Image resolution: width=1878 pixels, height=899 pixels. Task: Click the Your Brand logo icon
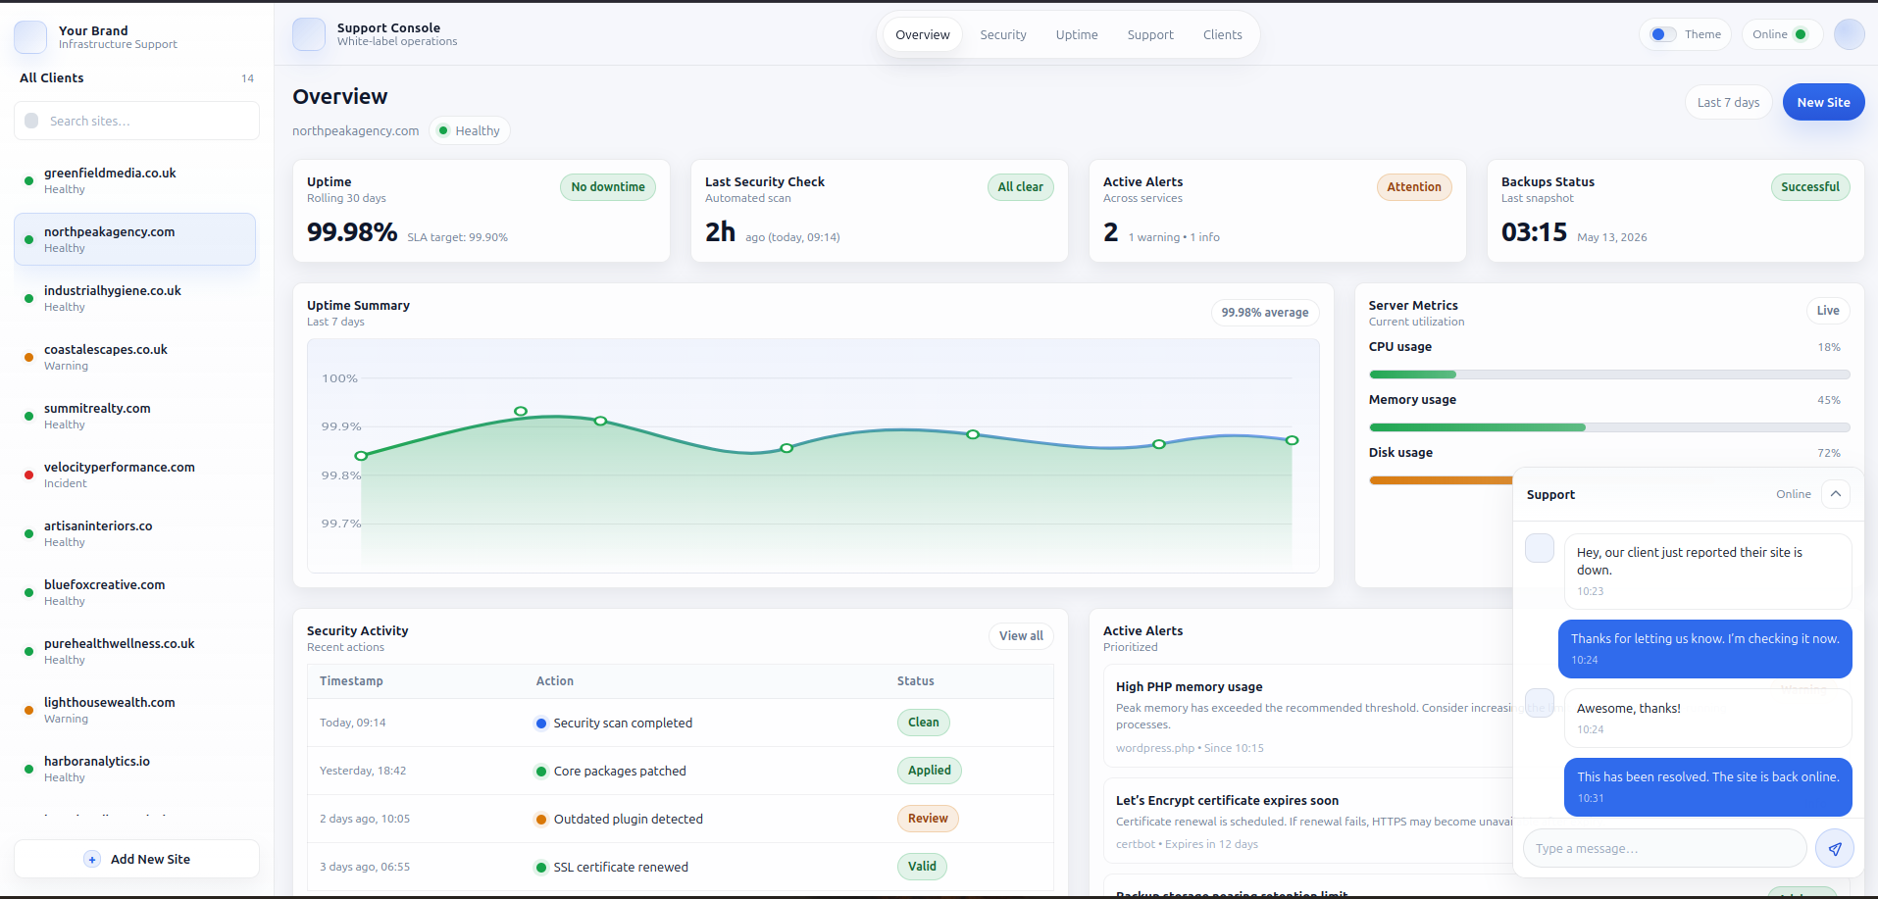[30, 37]
